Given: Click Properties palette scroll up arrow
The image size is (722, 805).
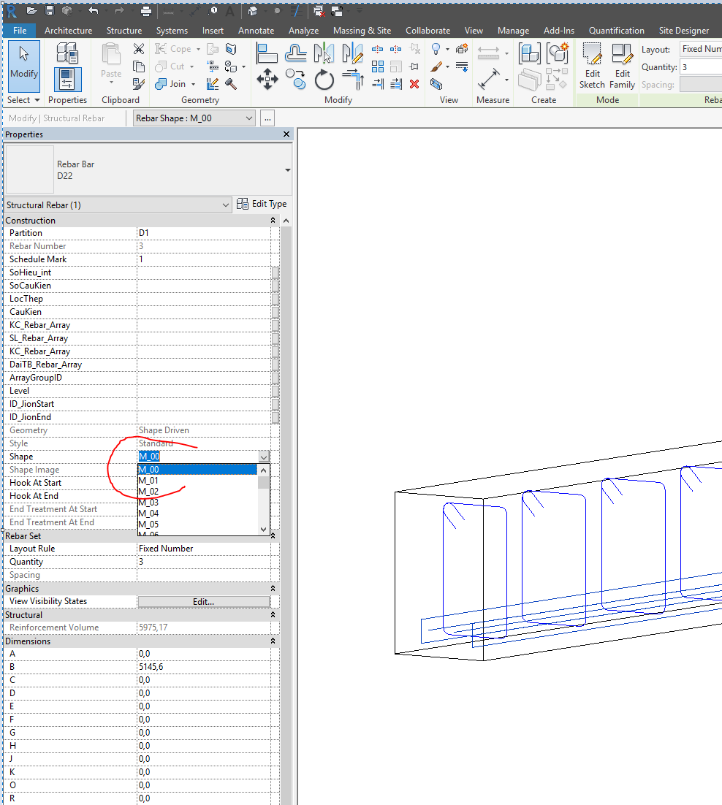Looking at the screenshot, I should pyautogui.click(x=286, y=221).
